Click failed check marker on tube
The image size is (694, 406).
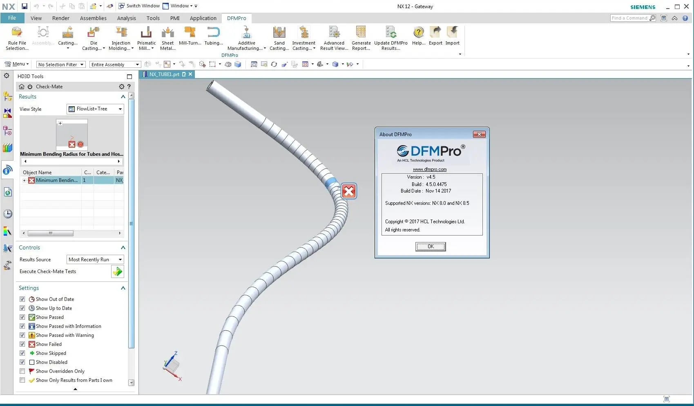pos(349,191)
